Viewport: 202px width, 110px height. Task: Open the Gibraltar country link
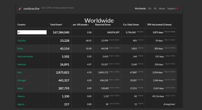(22, 41)
